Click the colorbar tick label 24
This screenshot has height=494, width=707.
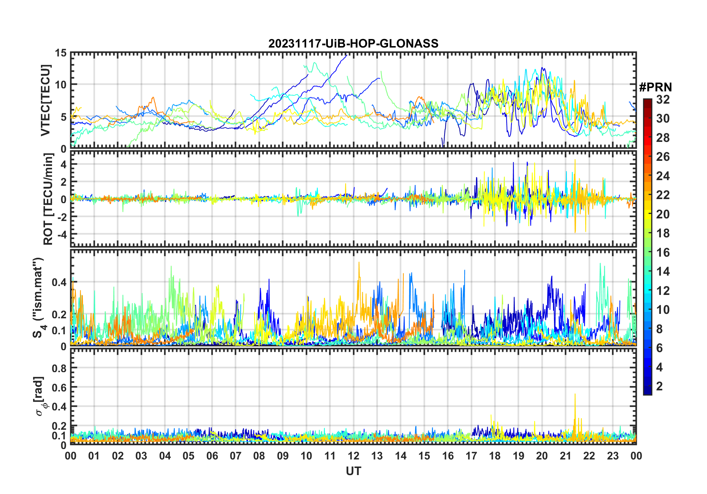coord(663,176)
